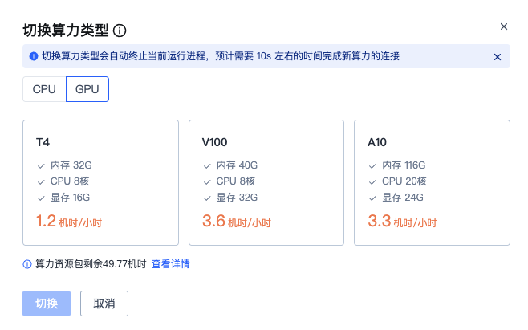This screenshot has height=330, width=528.
Task: Click the V100 显存 32G checkmark icon
Action: click(207, 198)
